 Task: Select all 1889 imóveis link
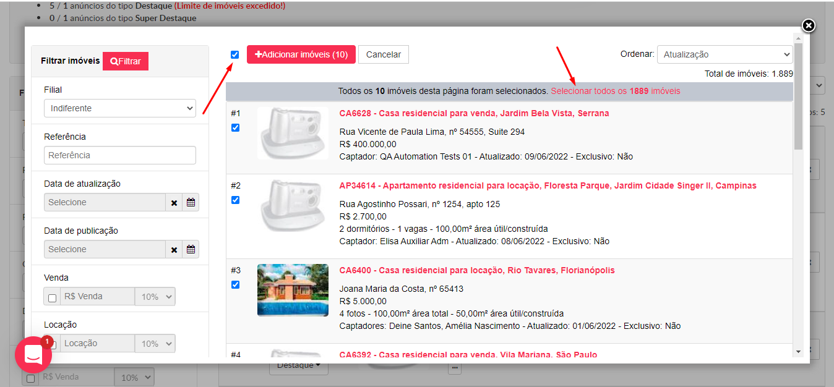[616, 91]
